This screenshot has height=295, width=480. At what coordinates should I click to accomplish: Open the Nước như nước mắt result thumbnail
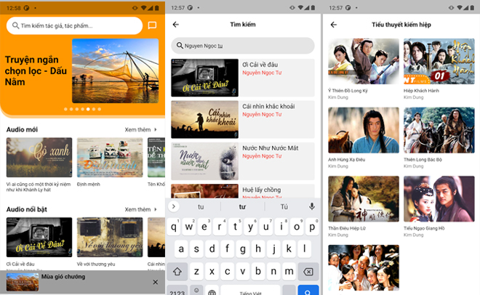[205, 161]
